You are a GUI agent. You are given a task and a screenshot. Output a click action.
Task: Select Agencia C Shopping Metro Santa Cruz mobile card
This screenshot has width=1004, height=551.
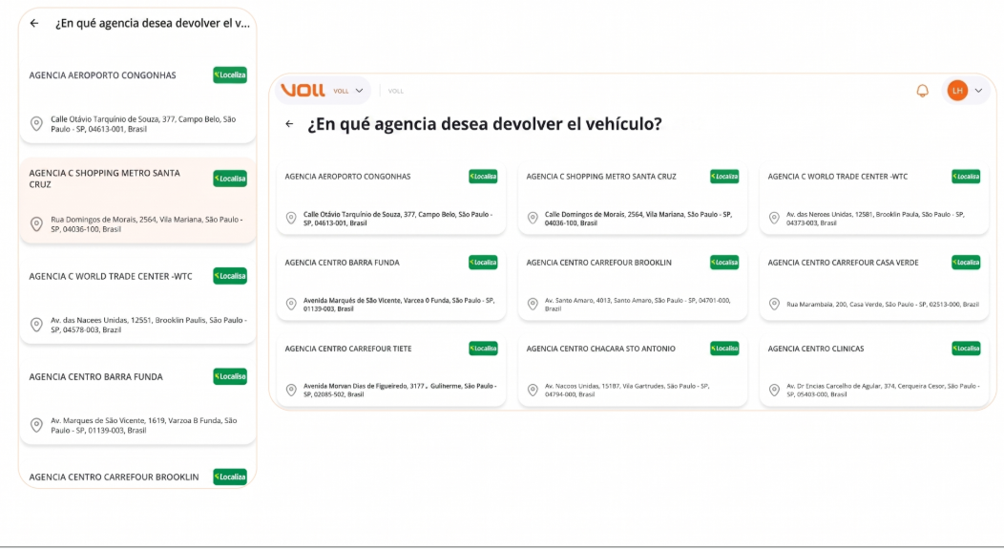137,200
